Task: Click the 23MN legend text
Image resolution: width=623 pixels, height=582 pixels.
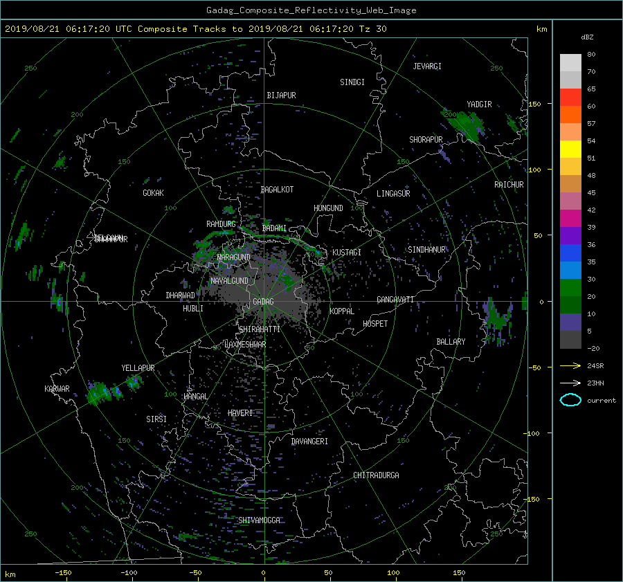Action: coord(595,383)
